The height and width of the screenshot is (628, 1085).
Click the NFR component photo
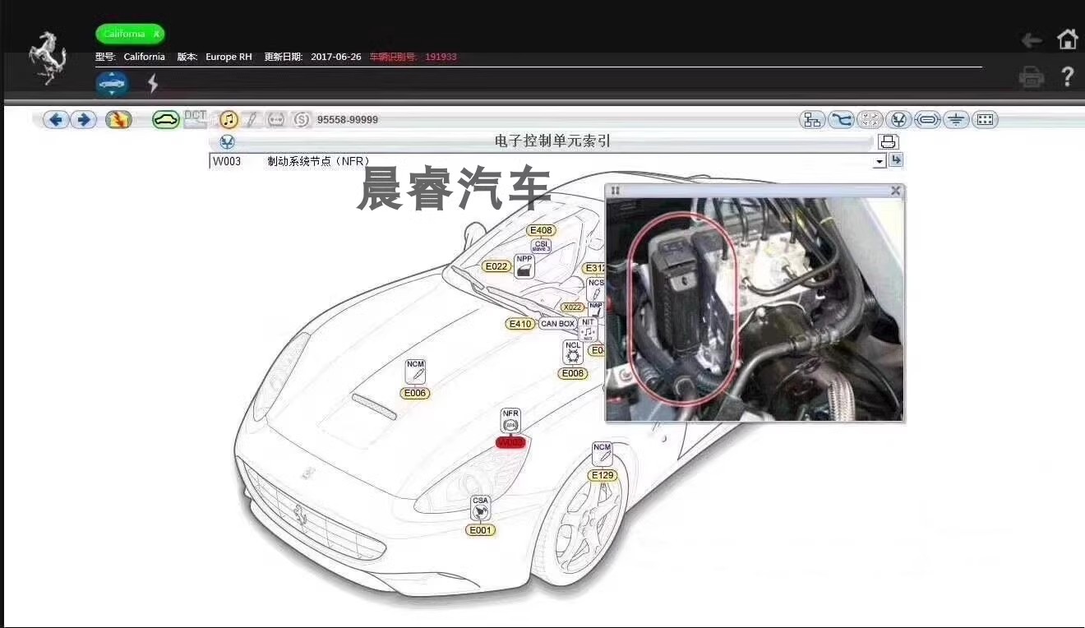coord(755,309)
